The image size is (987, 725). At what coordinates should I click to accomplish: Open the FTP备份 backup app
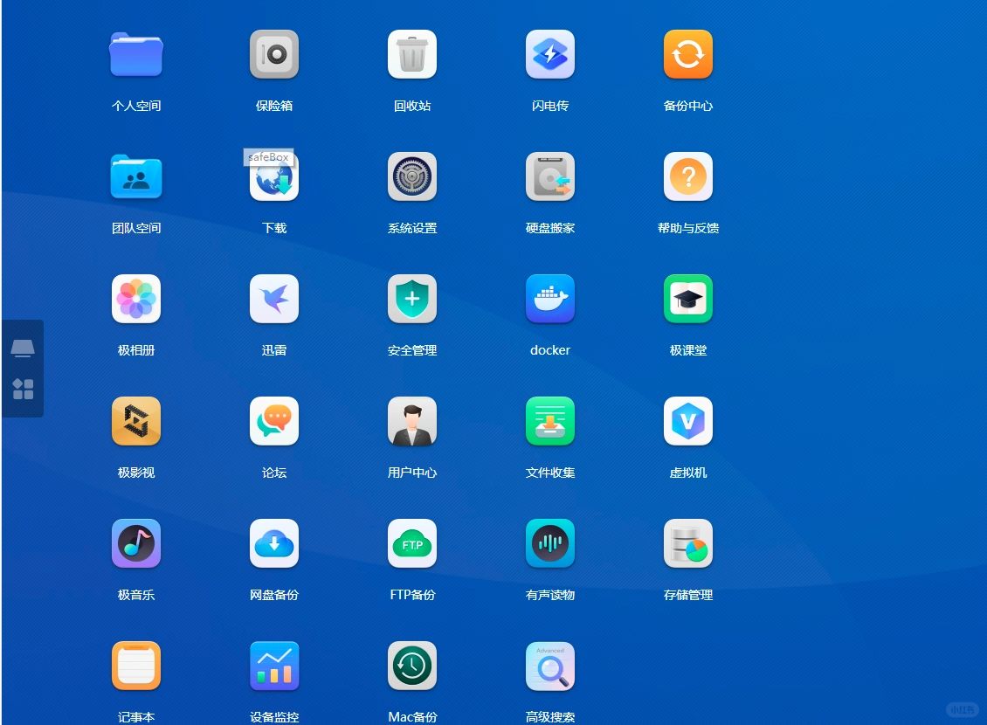pyautogui.click(x=411, y=543)
